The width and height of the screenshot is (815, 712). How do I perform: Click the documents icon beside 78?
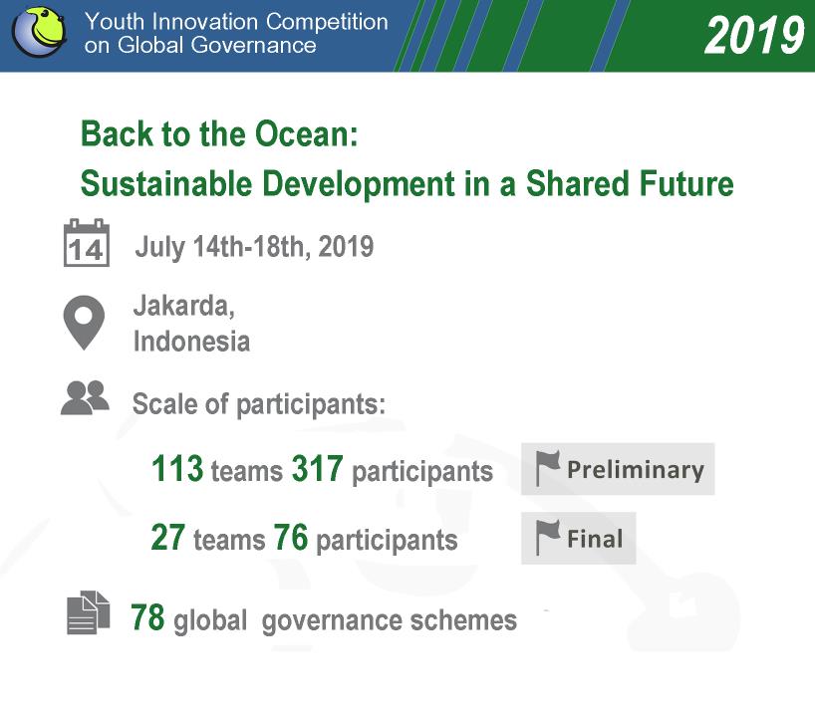coord(88,612)
